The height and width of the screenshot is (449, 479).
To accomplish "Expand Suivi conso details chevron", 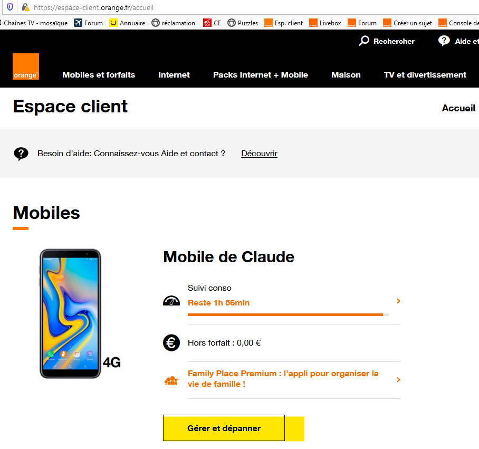I will click(x=398, y=301).
